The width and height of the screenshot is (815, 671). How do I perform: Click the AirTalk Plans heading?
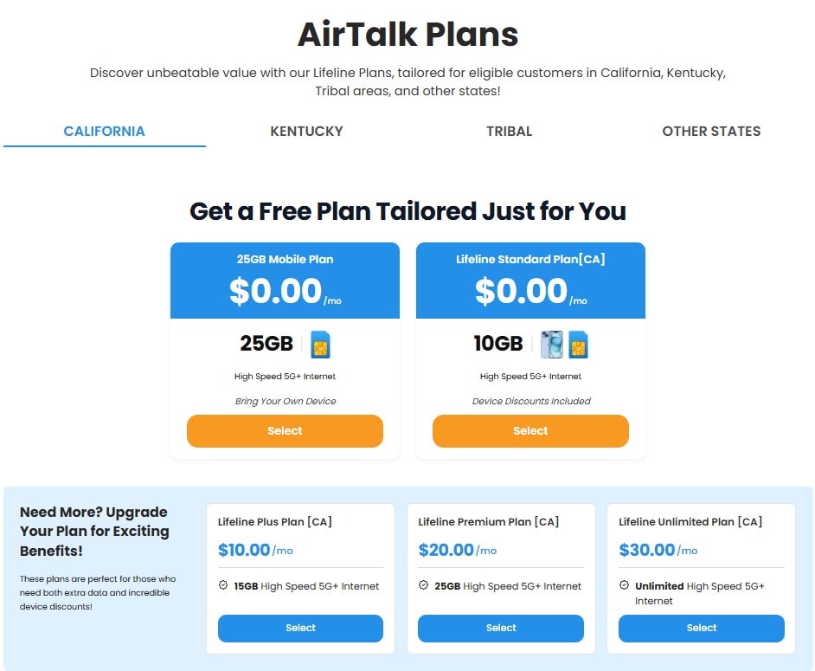(x=408, y=35)
